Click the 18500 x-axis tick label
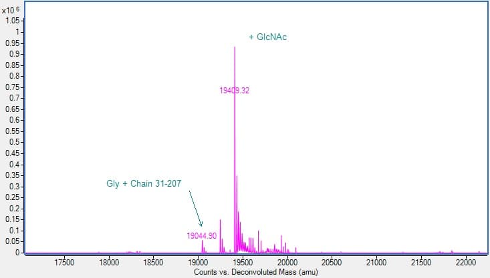 coord(154,263)
